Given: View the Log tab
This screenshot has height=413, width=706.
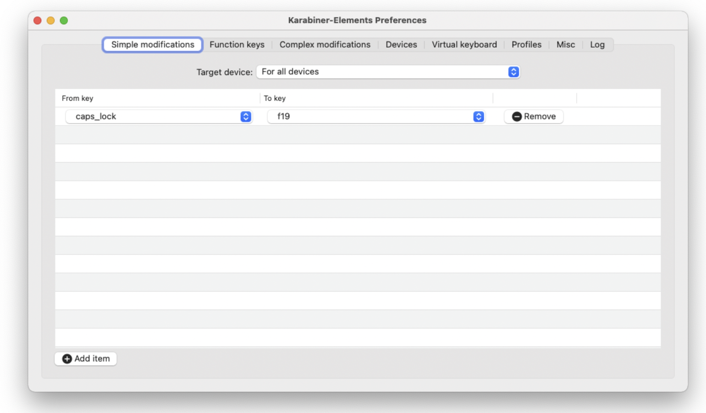Looking at the screenshot, I should click(x=597, y=44).
